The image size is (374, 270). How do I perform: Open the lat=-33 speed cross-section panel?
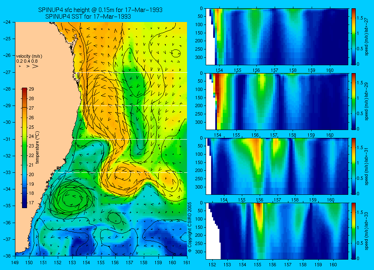pos(277,231)
